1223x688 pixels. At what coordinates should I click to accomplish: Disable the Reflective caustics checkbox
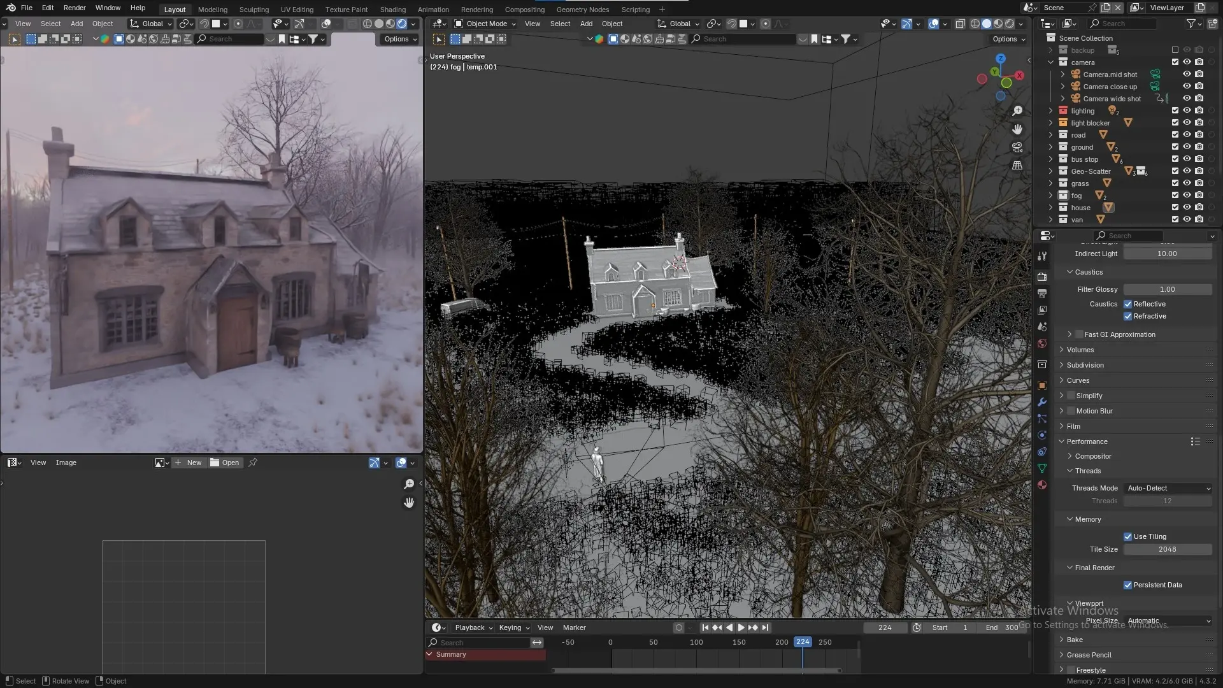point(1127,304)
